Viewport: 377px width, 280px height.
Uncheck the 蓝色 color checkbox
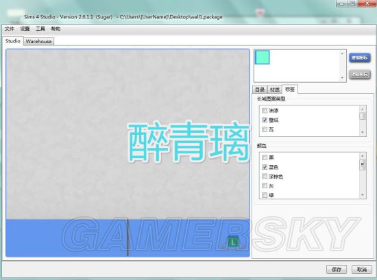(265, 167)
